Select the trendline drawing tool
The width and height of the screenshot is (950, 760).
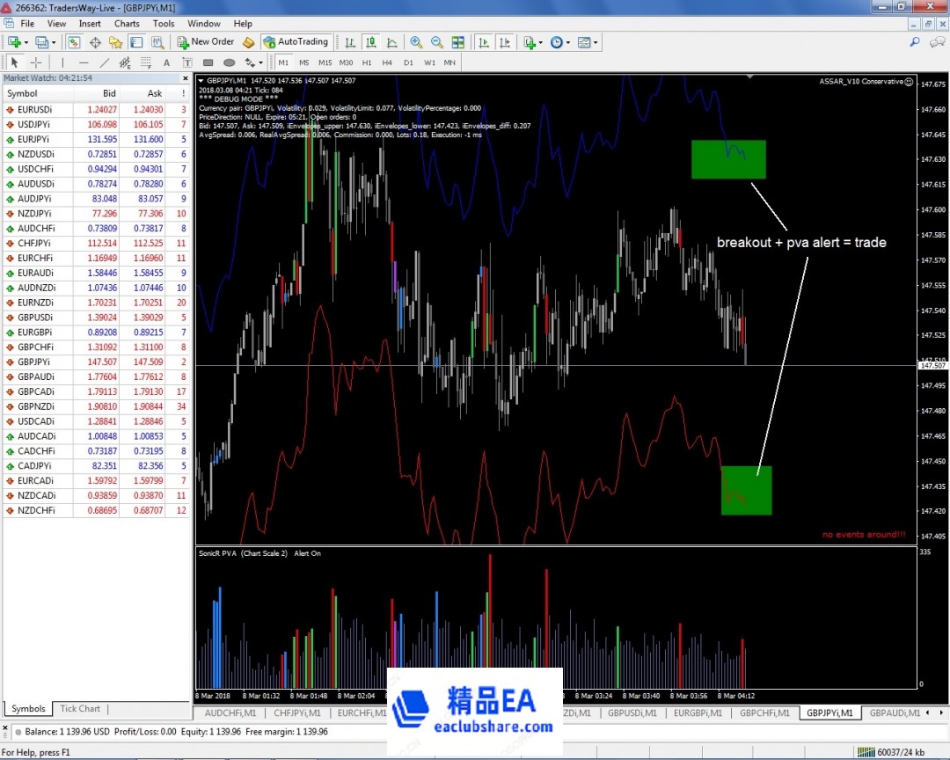pyautogui.click(x=105, y=62)
